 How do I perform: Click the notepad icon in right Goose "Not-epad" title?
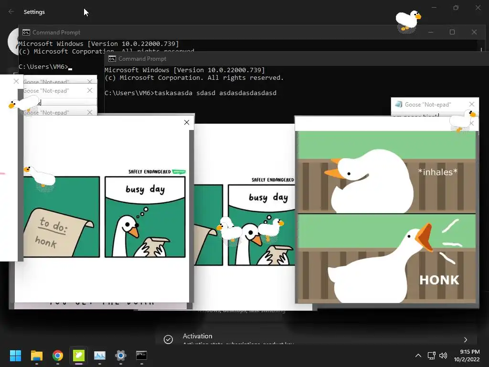pyautogui.click(x=398, y=104)
